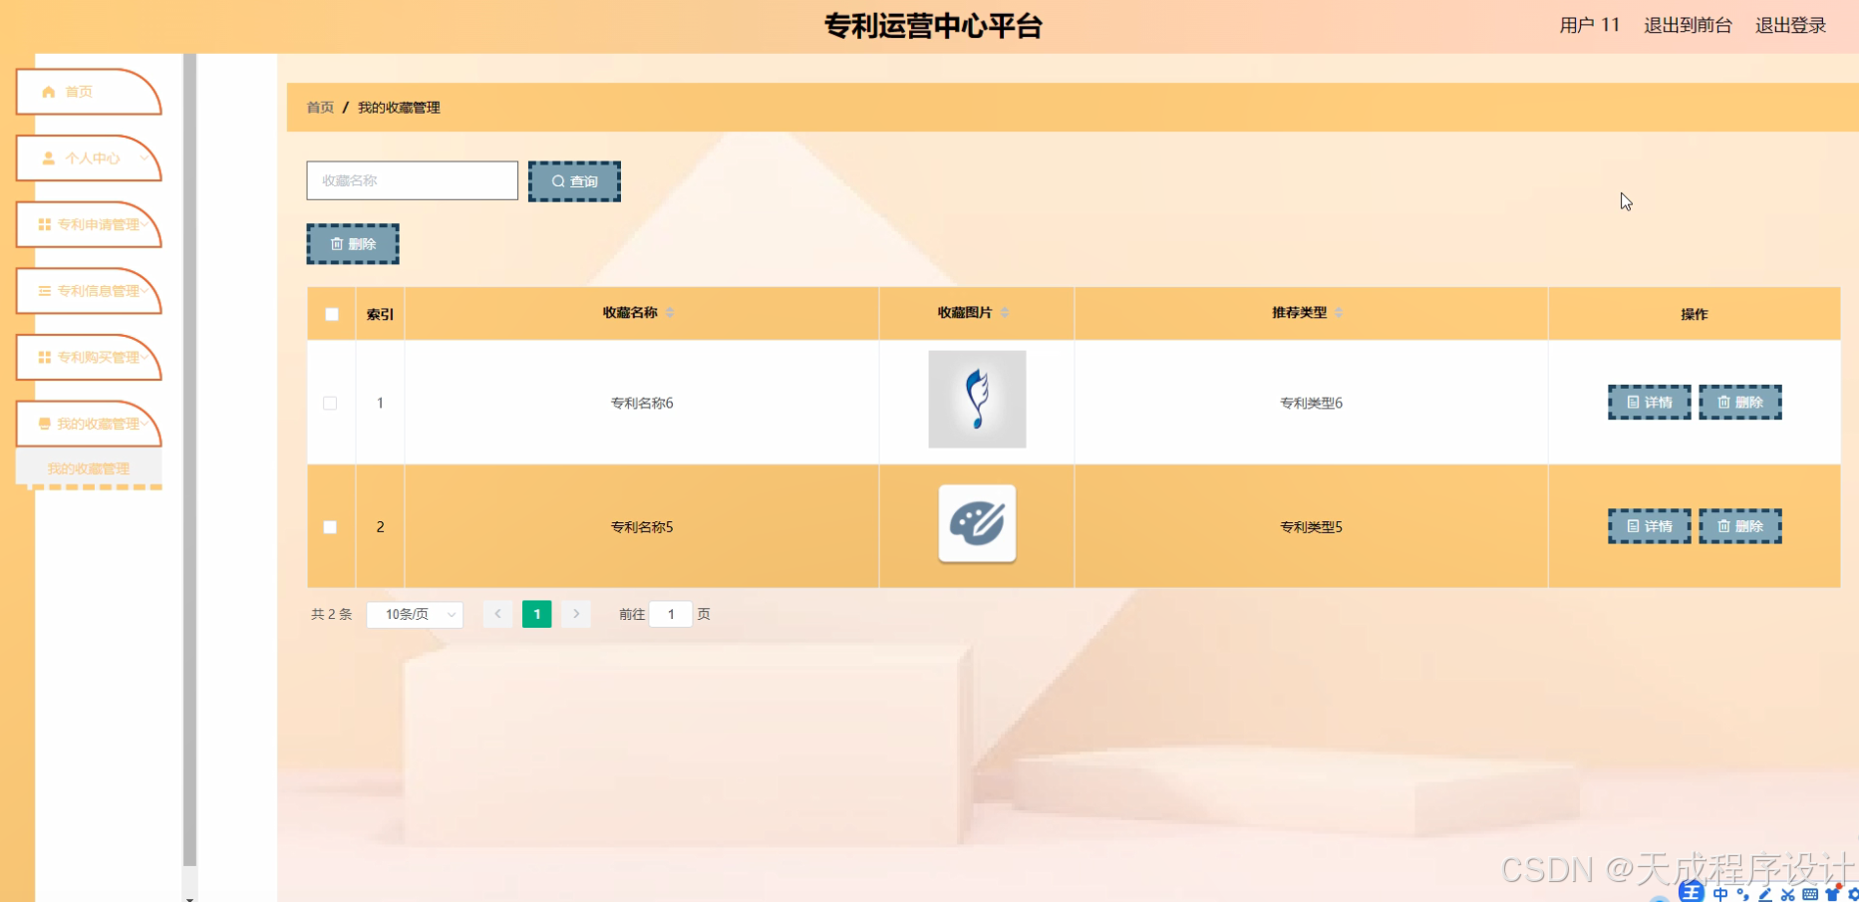The image size is (1859, 902).
Task: Click the grid icon on 专利申请管理
Action: pyautogui.click(x=42, y=224)
